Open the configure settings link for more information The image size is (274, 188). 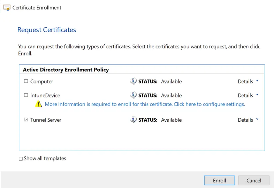pyautogui.click(x=145, y=104)
